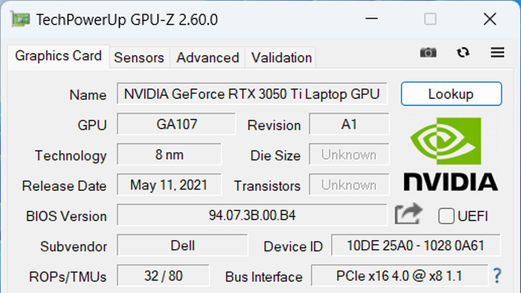The image size is (521, 293).
Task: Click the GPU name field
Action: 252,94
